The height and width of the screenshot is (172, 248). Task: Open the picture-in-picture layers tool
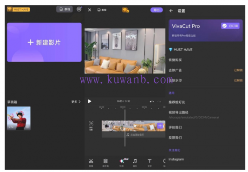click(x=105, y=163)
